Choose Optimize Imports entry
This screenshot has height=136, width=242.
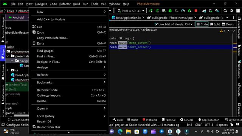pos(69,96)
